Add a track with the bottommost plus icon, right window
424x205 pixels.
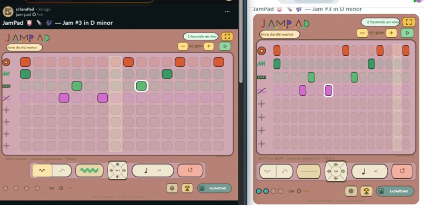click(x=261, y=143)
